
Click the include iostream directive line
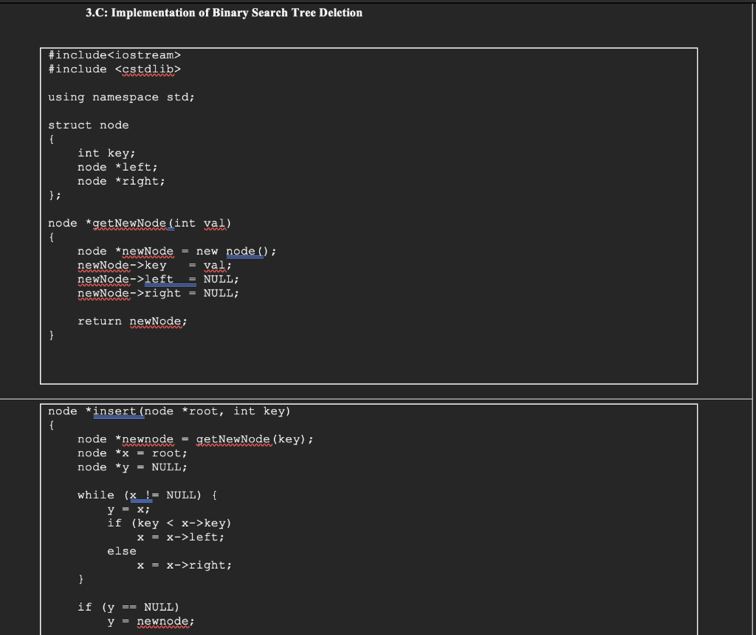click(x=114, y=55)
